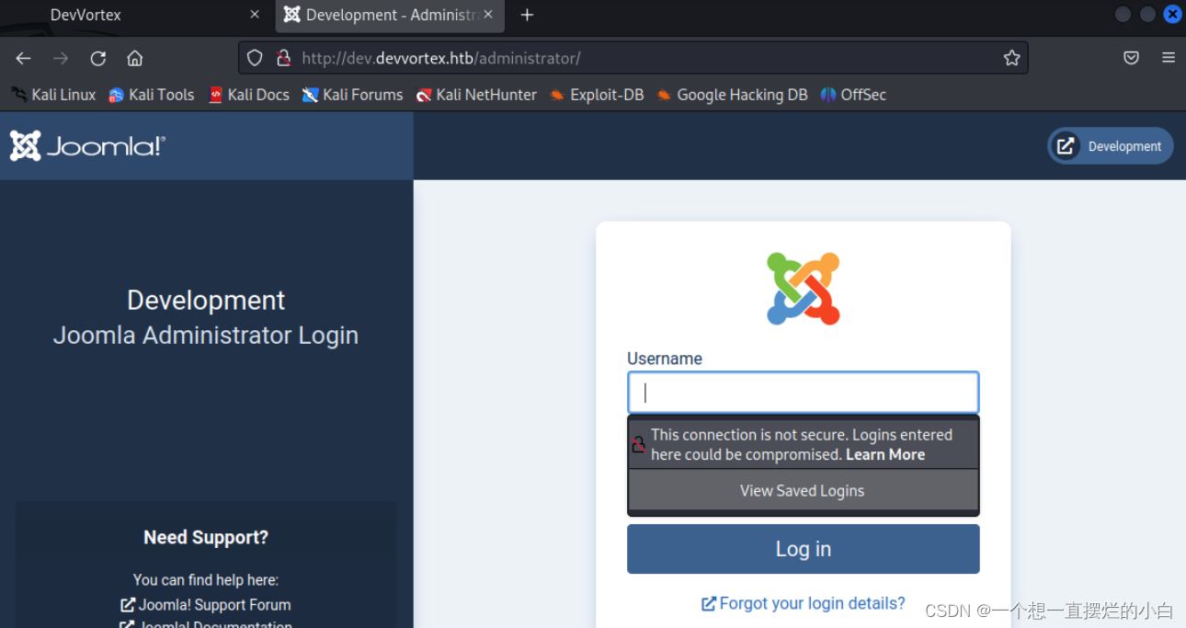This screenshot has width=1186, height=628.
Task: Click the browser back arrow
Action: click(x=23, y=57)
